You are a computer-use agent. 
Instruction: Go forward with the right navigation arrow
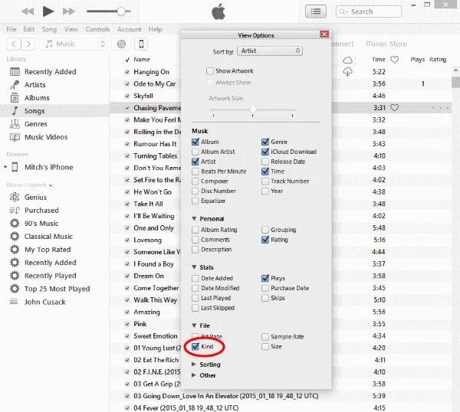[28, 44]
